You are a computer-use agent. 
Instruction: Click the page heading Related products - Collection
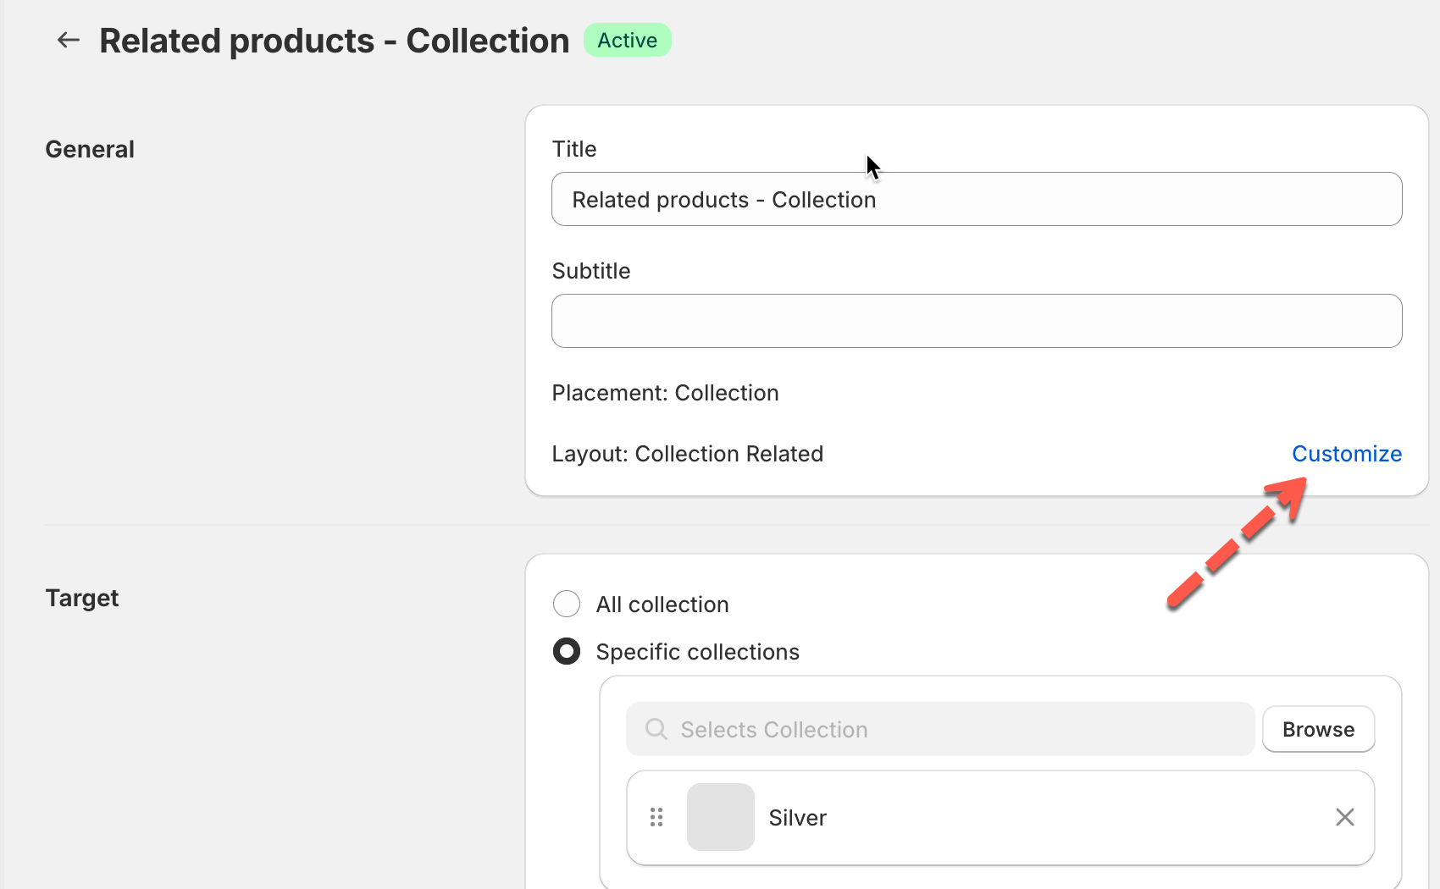[x=334, y=41]
